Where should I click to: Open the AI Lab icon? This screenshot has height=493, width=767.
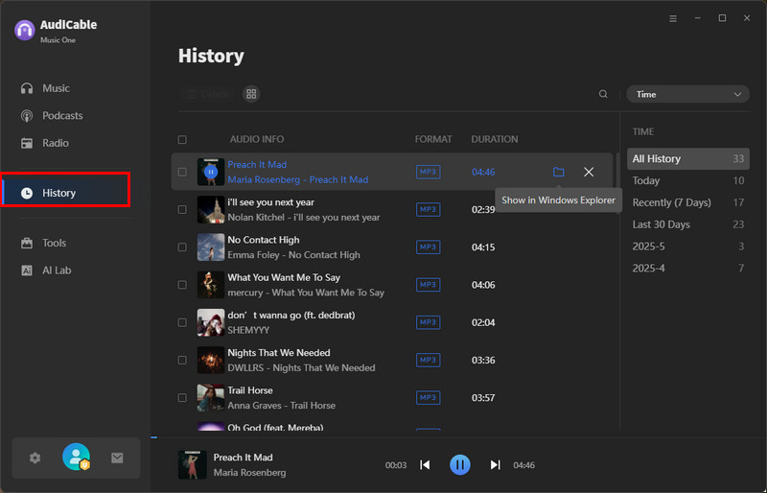(27, 270)
